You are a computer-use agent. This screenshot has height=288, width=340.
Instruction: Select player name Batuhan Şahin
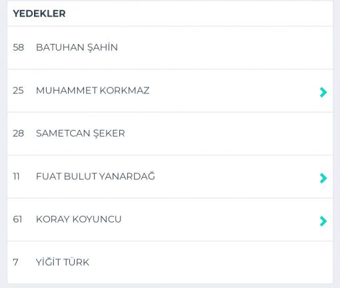(77, 47)
